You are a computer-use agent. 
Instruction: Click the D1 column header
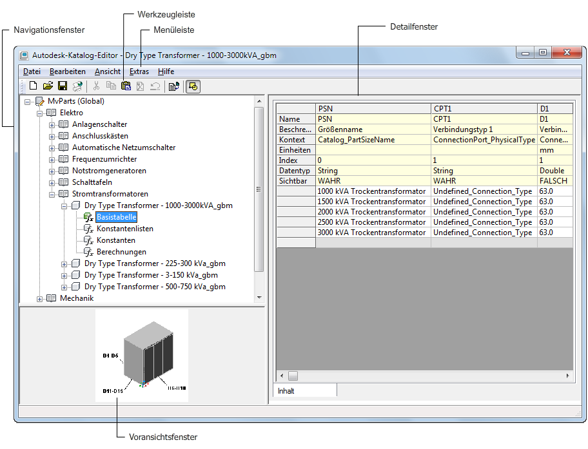point(555,109)
